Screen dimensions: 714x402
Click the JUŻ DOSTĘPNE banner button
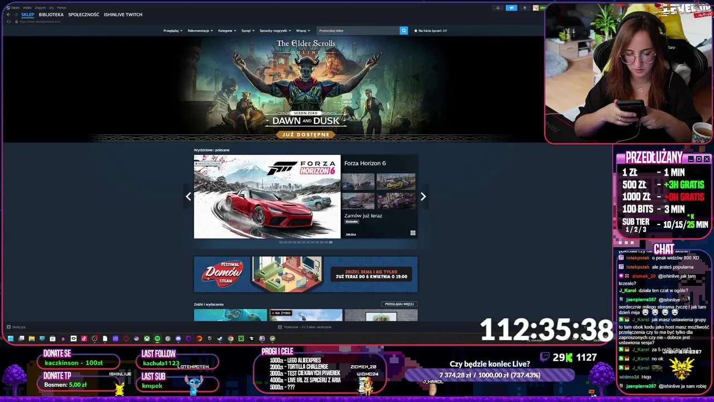click(x=306, y=135)
